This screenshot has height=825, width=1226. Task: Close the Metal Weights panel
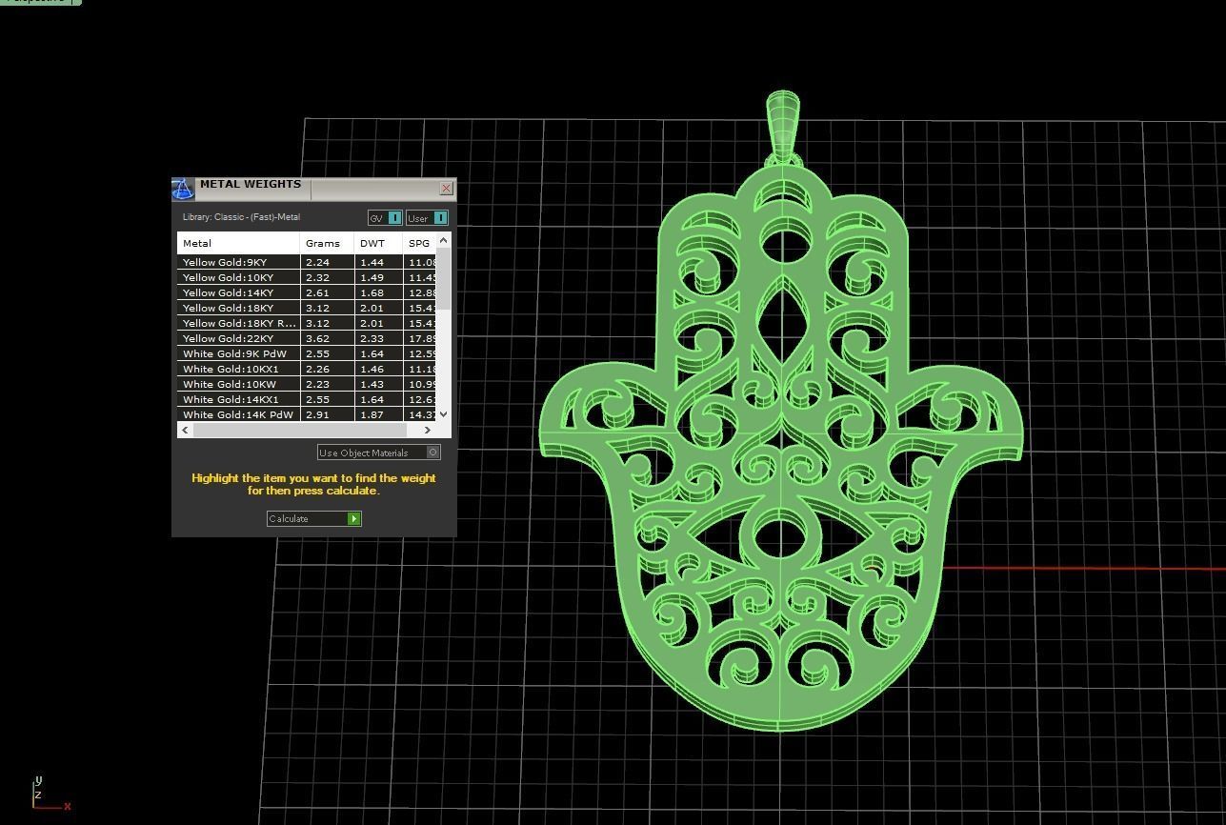(446, 189)
